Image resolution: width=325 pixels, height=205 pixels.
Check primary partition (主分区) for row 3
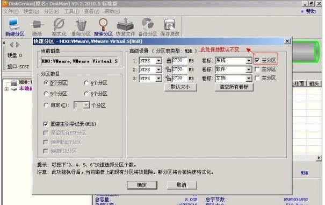pos(257,78)
